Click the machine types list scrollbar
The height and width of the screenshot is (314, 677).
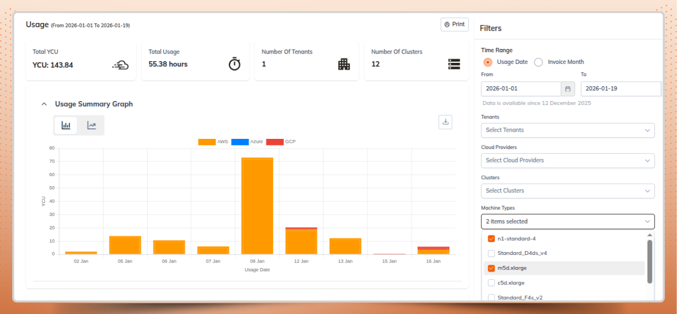tap(650, 261)
